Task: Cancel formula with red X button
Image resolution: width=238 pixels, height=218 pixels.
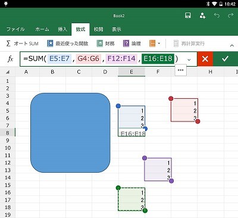Action: (205, 59)
